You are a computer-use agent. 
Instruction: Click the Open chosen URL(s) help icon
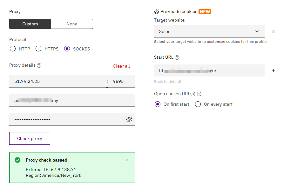point(199,94)
